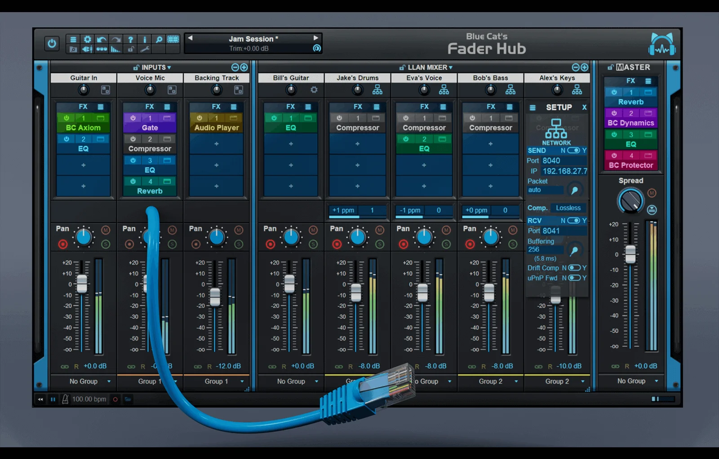Open Backing Track Group 1 dropdown

pos(217,381)
